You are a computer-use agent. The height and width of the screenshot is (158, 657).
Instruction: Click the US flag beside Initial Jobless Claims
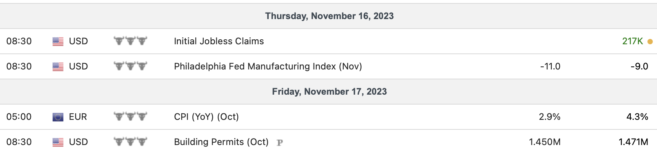coord(58,42)
